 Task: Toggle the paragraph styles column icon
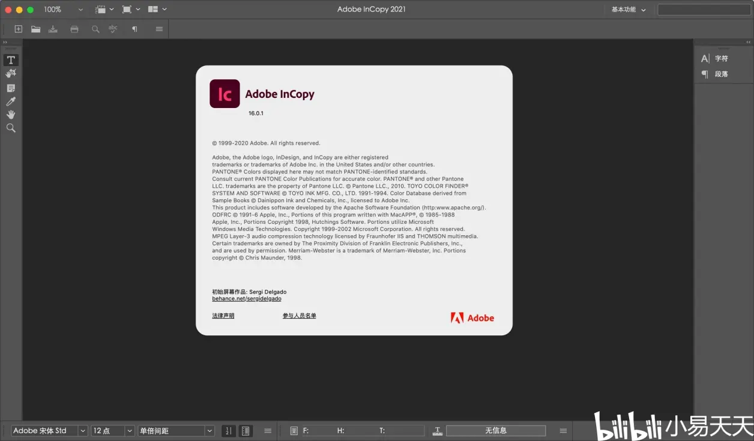tap(246, 431)
